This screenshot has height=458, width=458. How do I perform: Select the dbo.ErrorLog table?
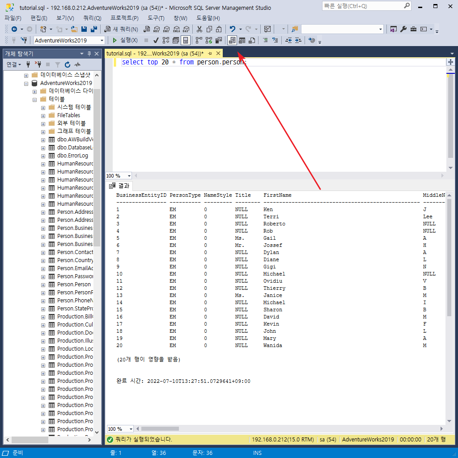pos(72,156)
